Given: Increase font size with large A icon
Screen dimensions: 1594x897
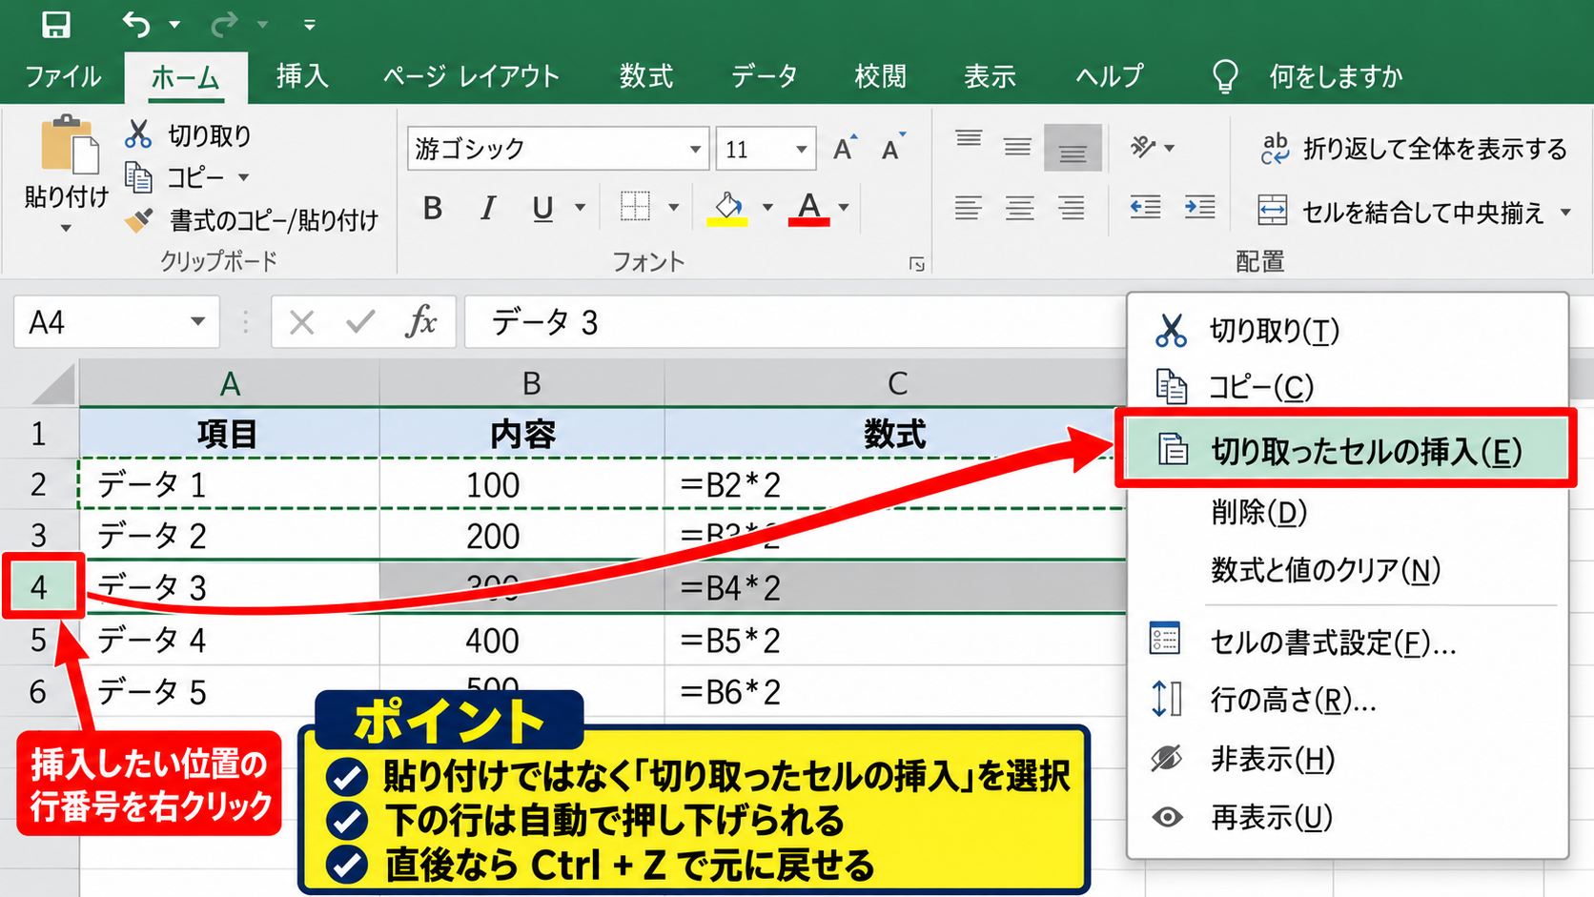Looking at the screenshot, I should click(845, 148).
